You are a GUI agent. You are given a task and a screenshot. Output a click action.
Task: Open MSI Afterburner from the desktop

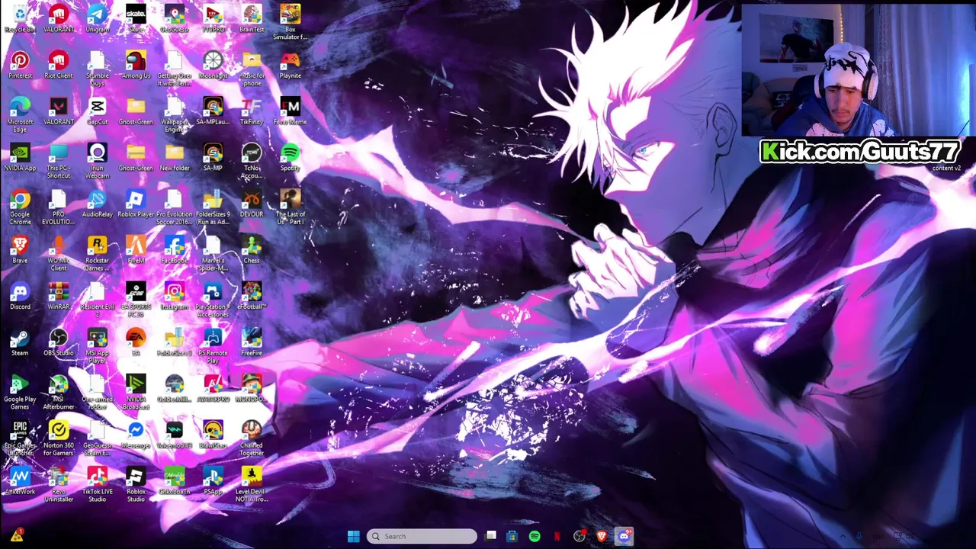[x=59, y=392]
